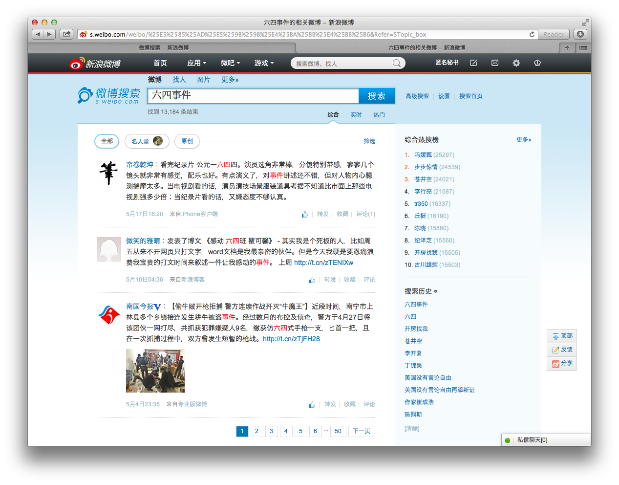
Task: Open the http://t.cn/zTENIXw link
Action: coord(323,263)
